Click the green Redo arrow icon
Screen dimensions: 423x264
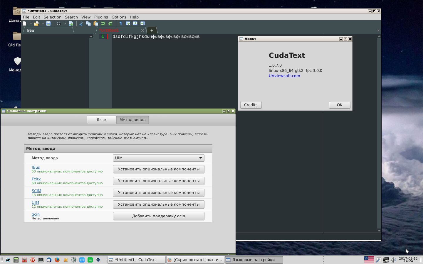pyautogui.click(x=110, y=23)
